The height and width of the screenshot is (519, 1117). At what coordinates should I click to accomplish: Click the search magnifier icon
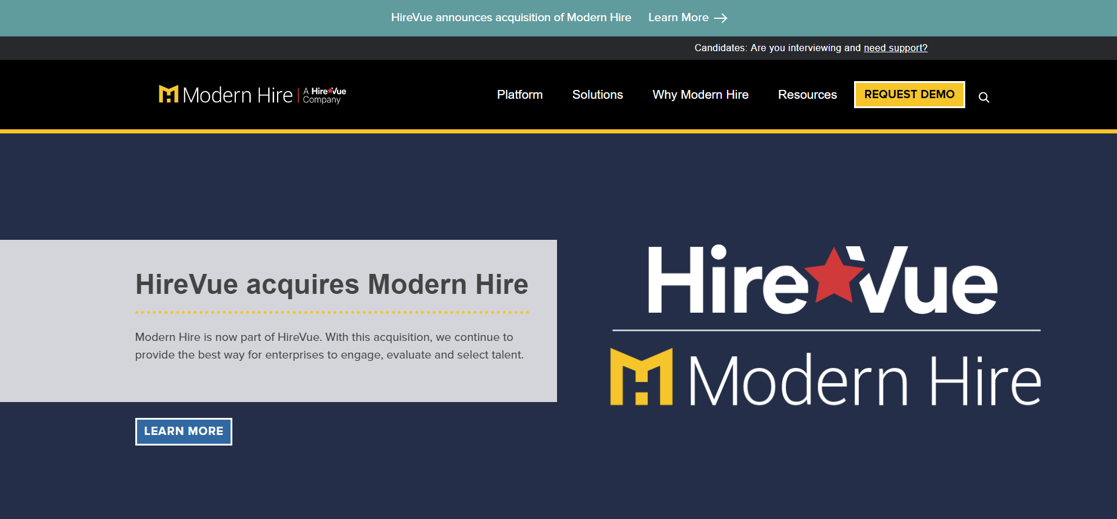[983, 98]
